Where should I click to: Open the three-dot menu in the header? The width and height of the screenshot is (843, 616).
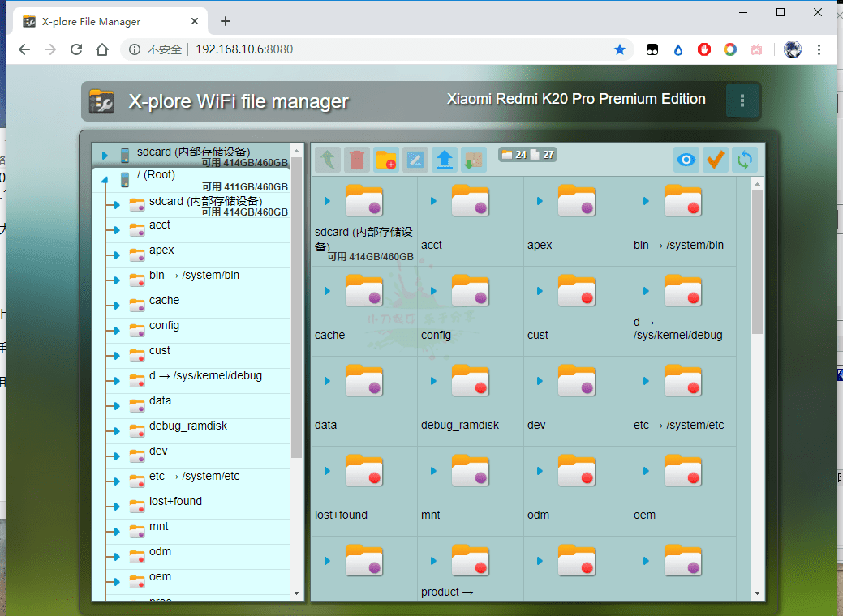point(742,101)
